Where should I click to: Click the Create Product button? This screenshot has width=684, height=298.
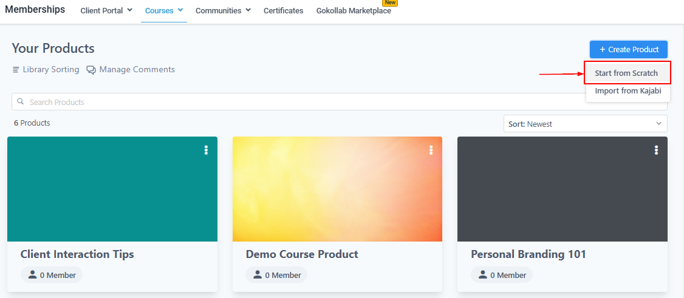(629, 49)
